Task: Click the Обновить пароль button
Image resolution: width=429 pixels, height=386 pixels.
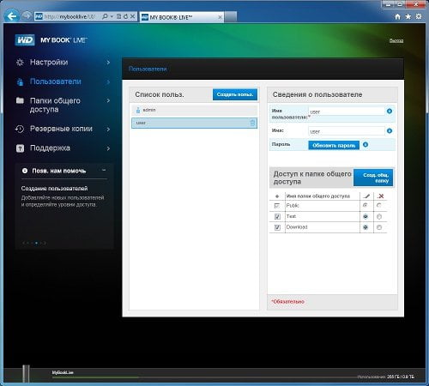Action: (334, 145)
